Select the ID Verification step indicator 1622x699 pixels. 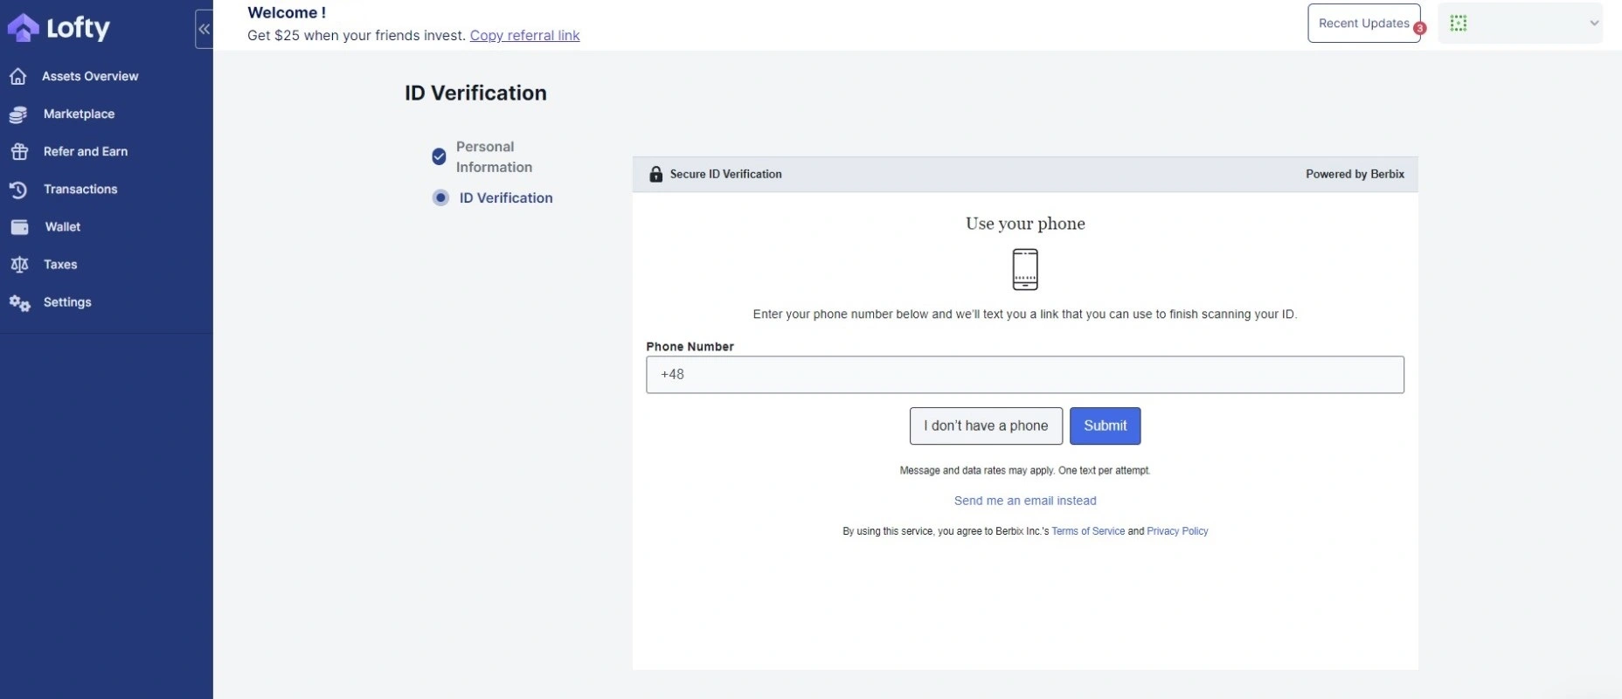point(440,198)
